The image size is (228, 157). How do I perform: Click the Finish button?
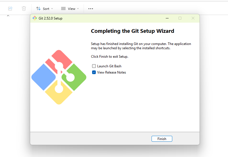click(x=162, y=139)
